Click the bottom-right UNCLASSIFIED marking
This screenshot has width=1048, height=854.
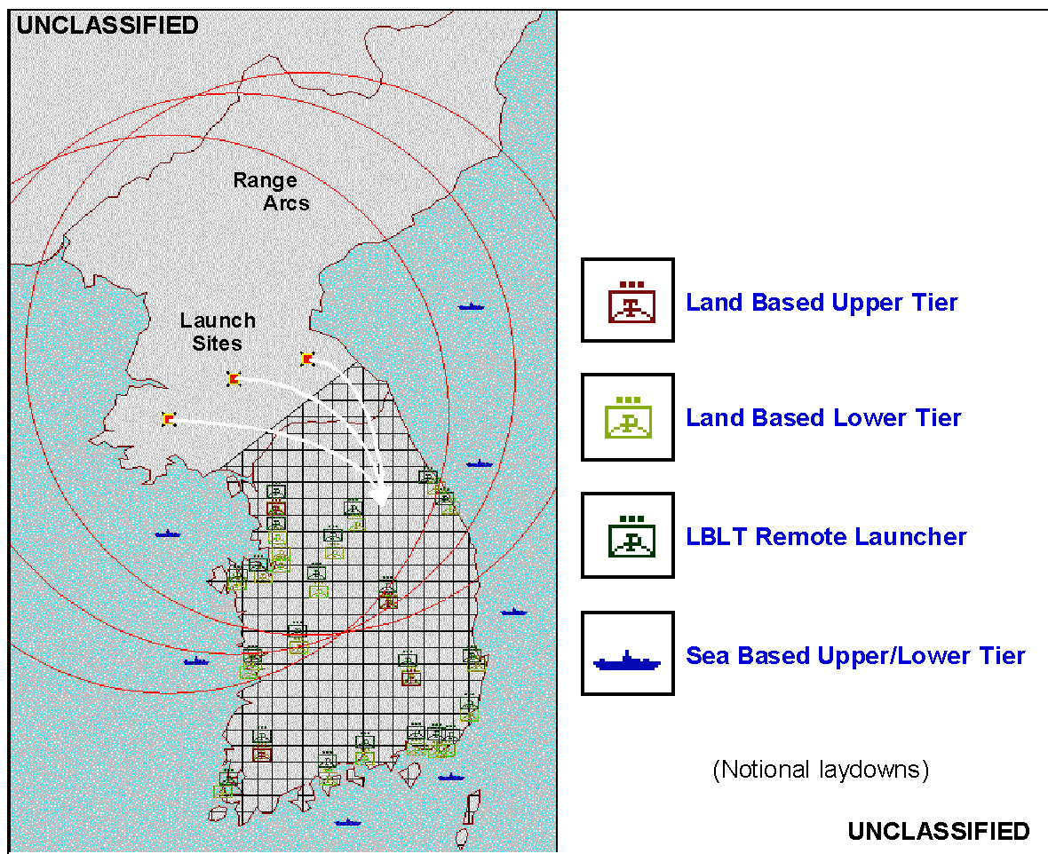938,832
